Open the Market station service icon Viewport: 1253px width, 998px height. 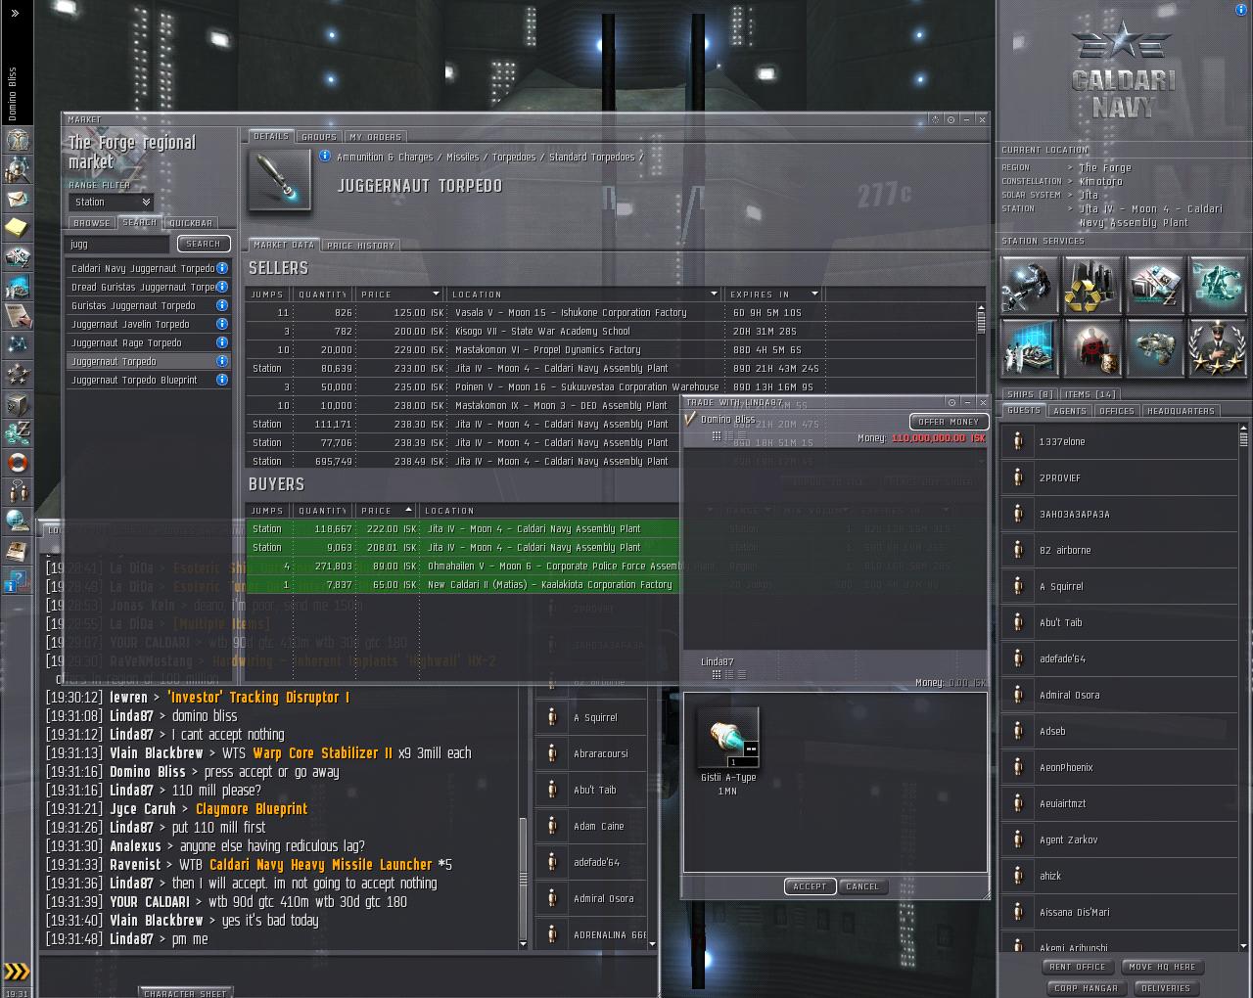click(x=1155, y=285)
